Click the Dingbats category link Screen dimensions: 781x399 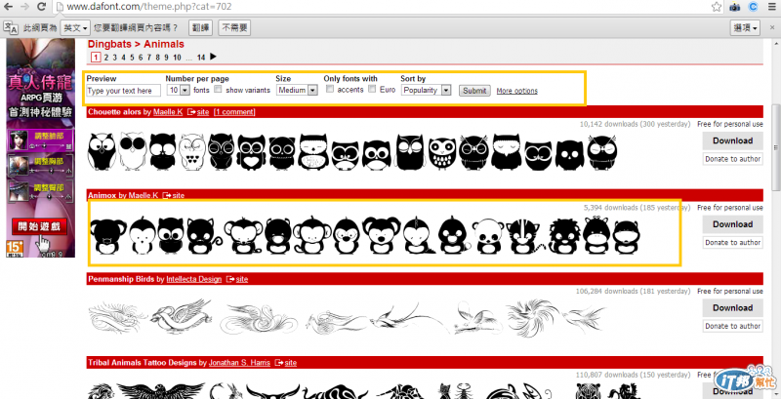click(109, 44)
